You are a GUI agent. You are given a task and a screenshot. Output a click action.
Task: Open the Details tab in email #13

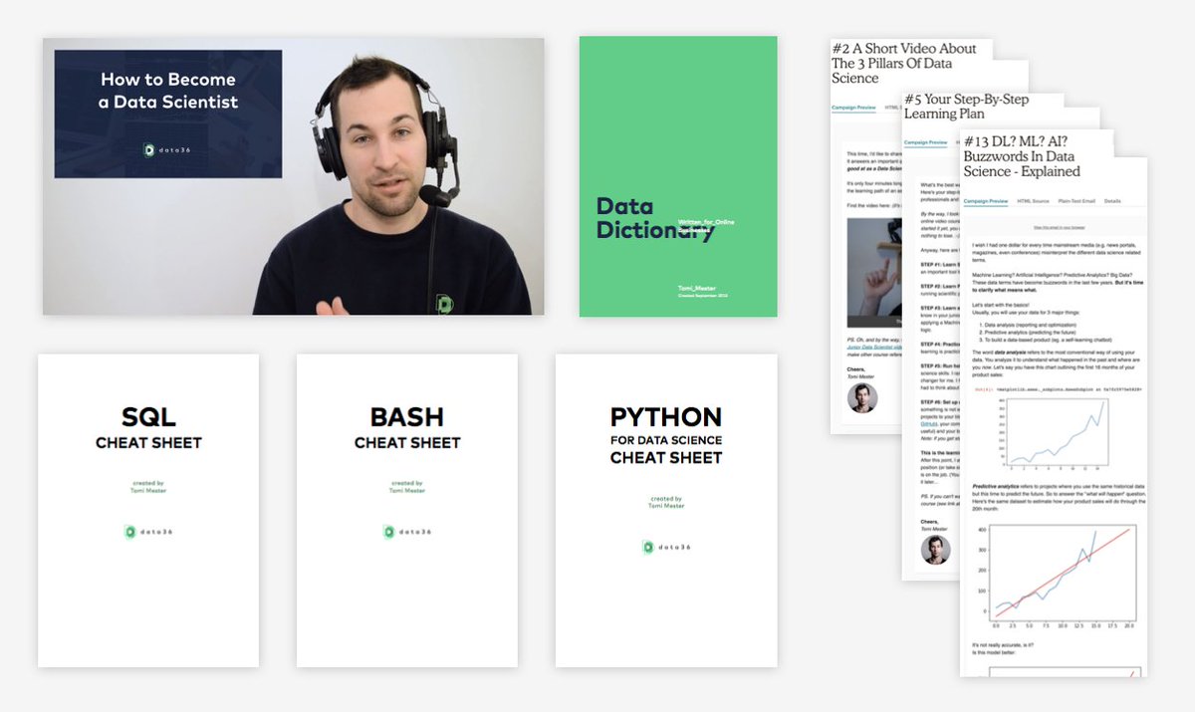(x=1112, y=200)
